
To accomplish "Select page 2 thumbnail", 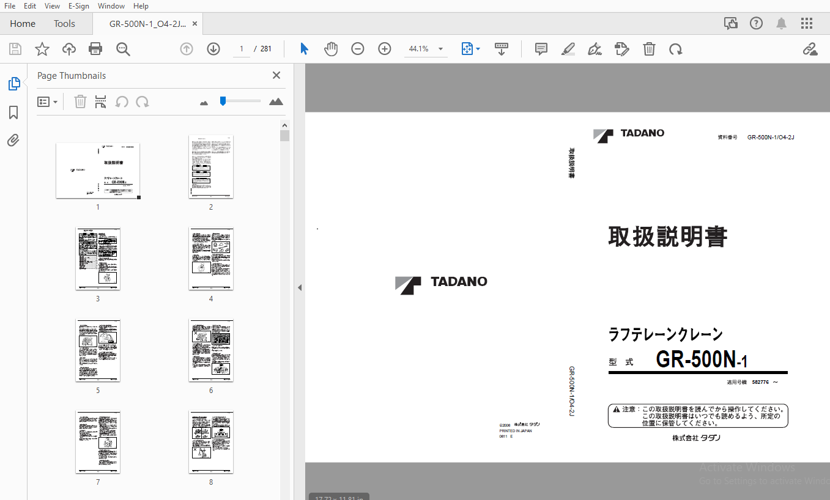I will click(x=211, y=167).
